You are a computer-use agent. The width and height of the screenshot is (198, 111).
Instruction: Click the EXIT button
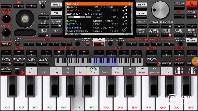[141, 16]
